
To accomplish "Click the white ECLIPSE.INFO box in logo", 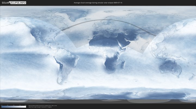I will 18,2.
